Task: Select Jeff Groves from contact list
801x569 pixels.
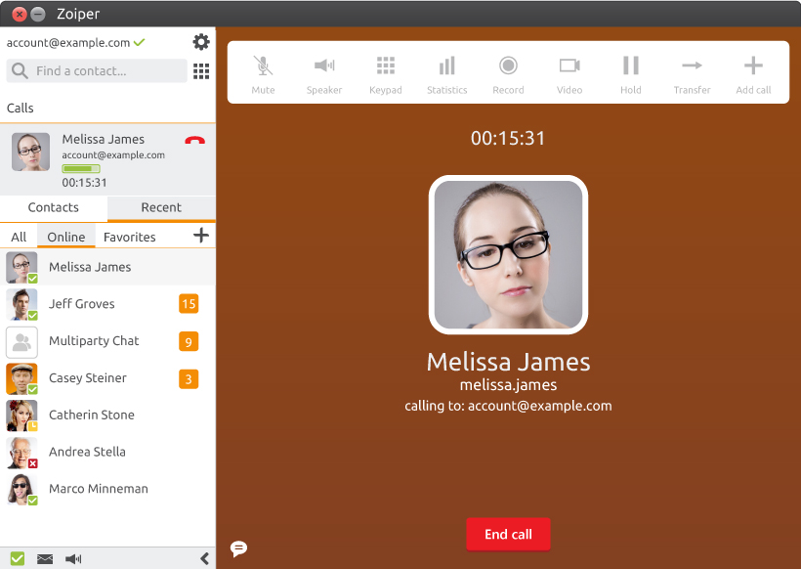Action: click(82, 304)
